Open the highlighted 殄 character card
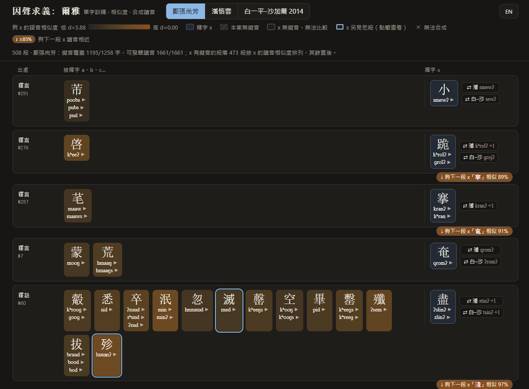Viewport: 529px width, 389px height. click(x=107, y=356)
